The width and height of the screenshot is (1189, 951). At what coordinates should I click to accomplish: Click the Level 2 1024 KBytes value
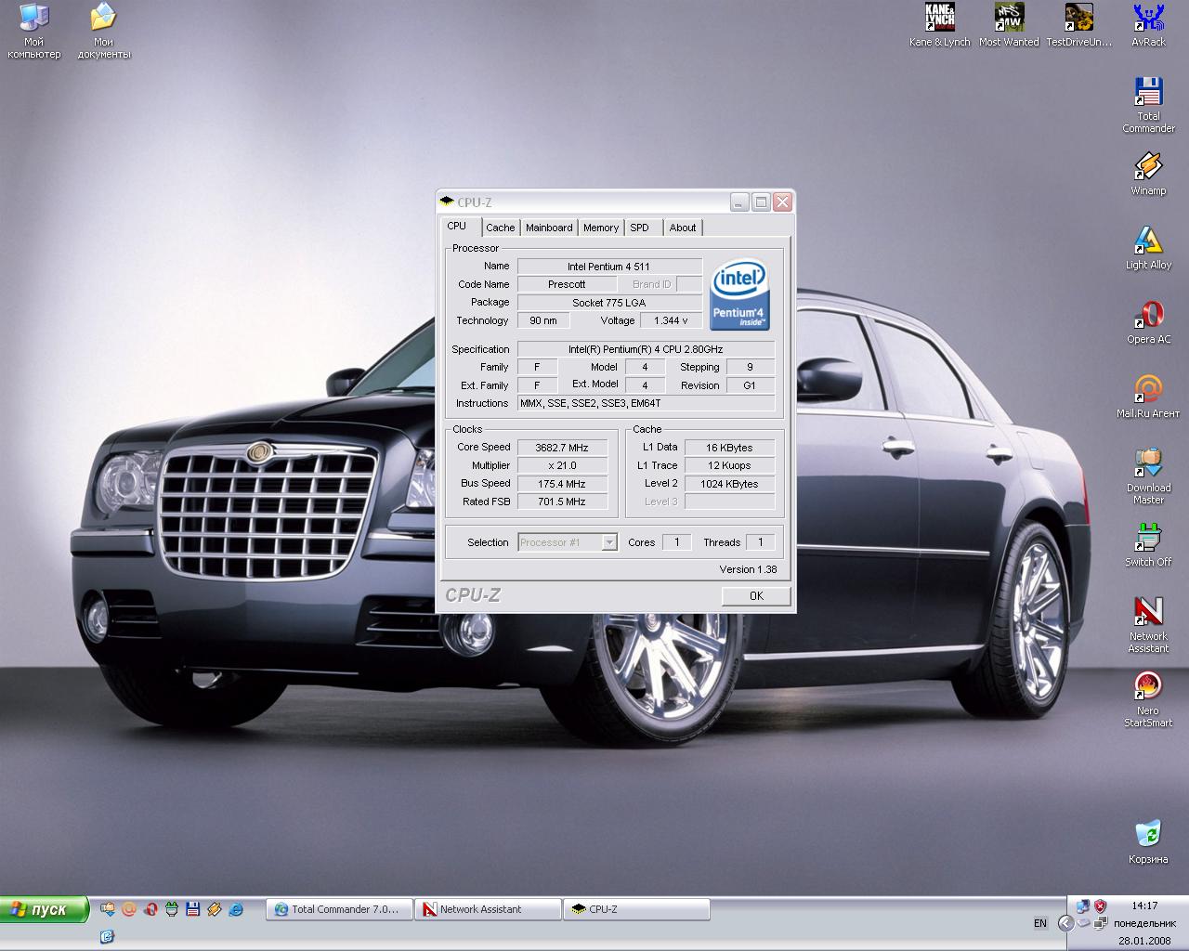[x=729, y=484]
